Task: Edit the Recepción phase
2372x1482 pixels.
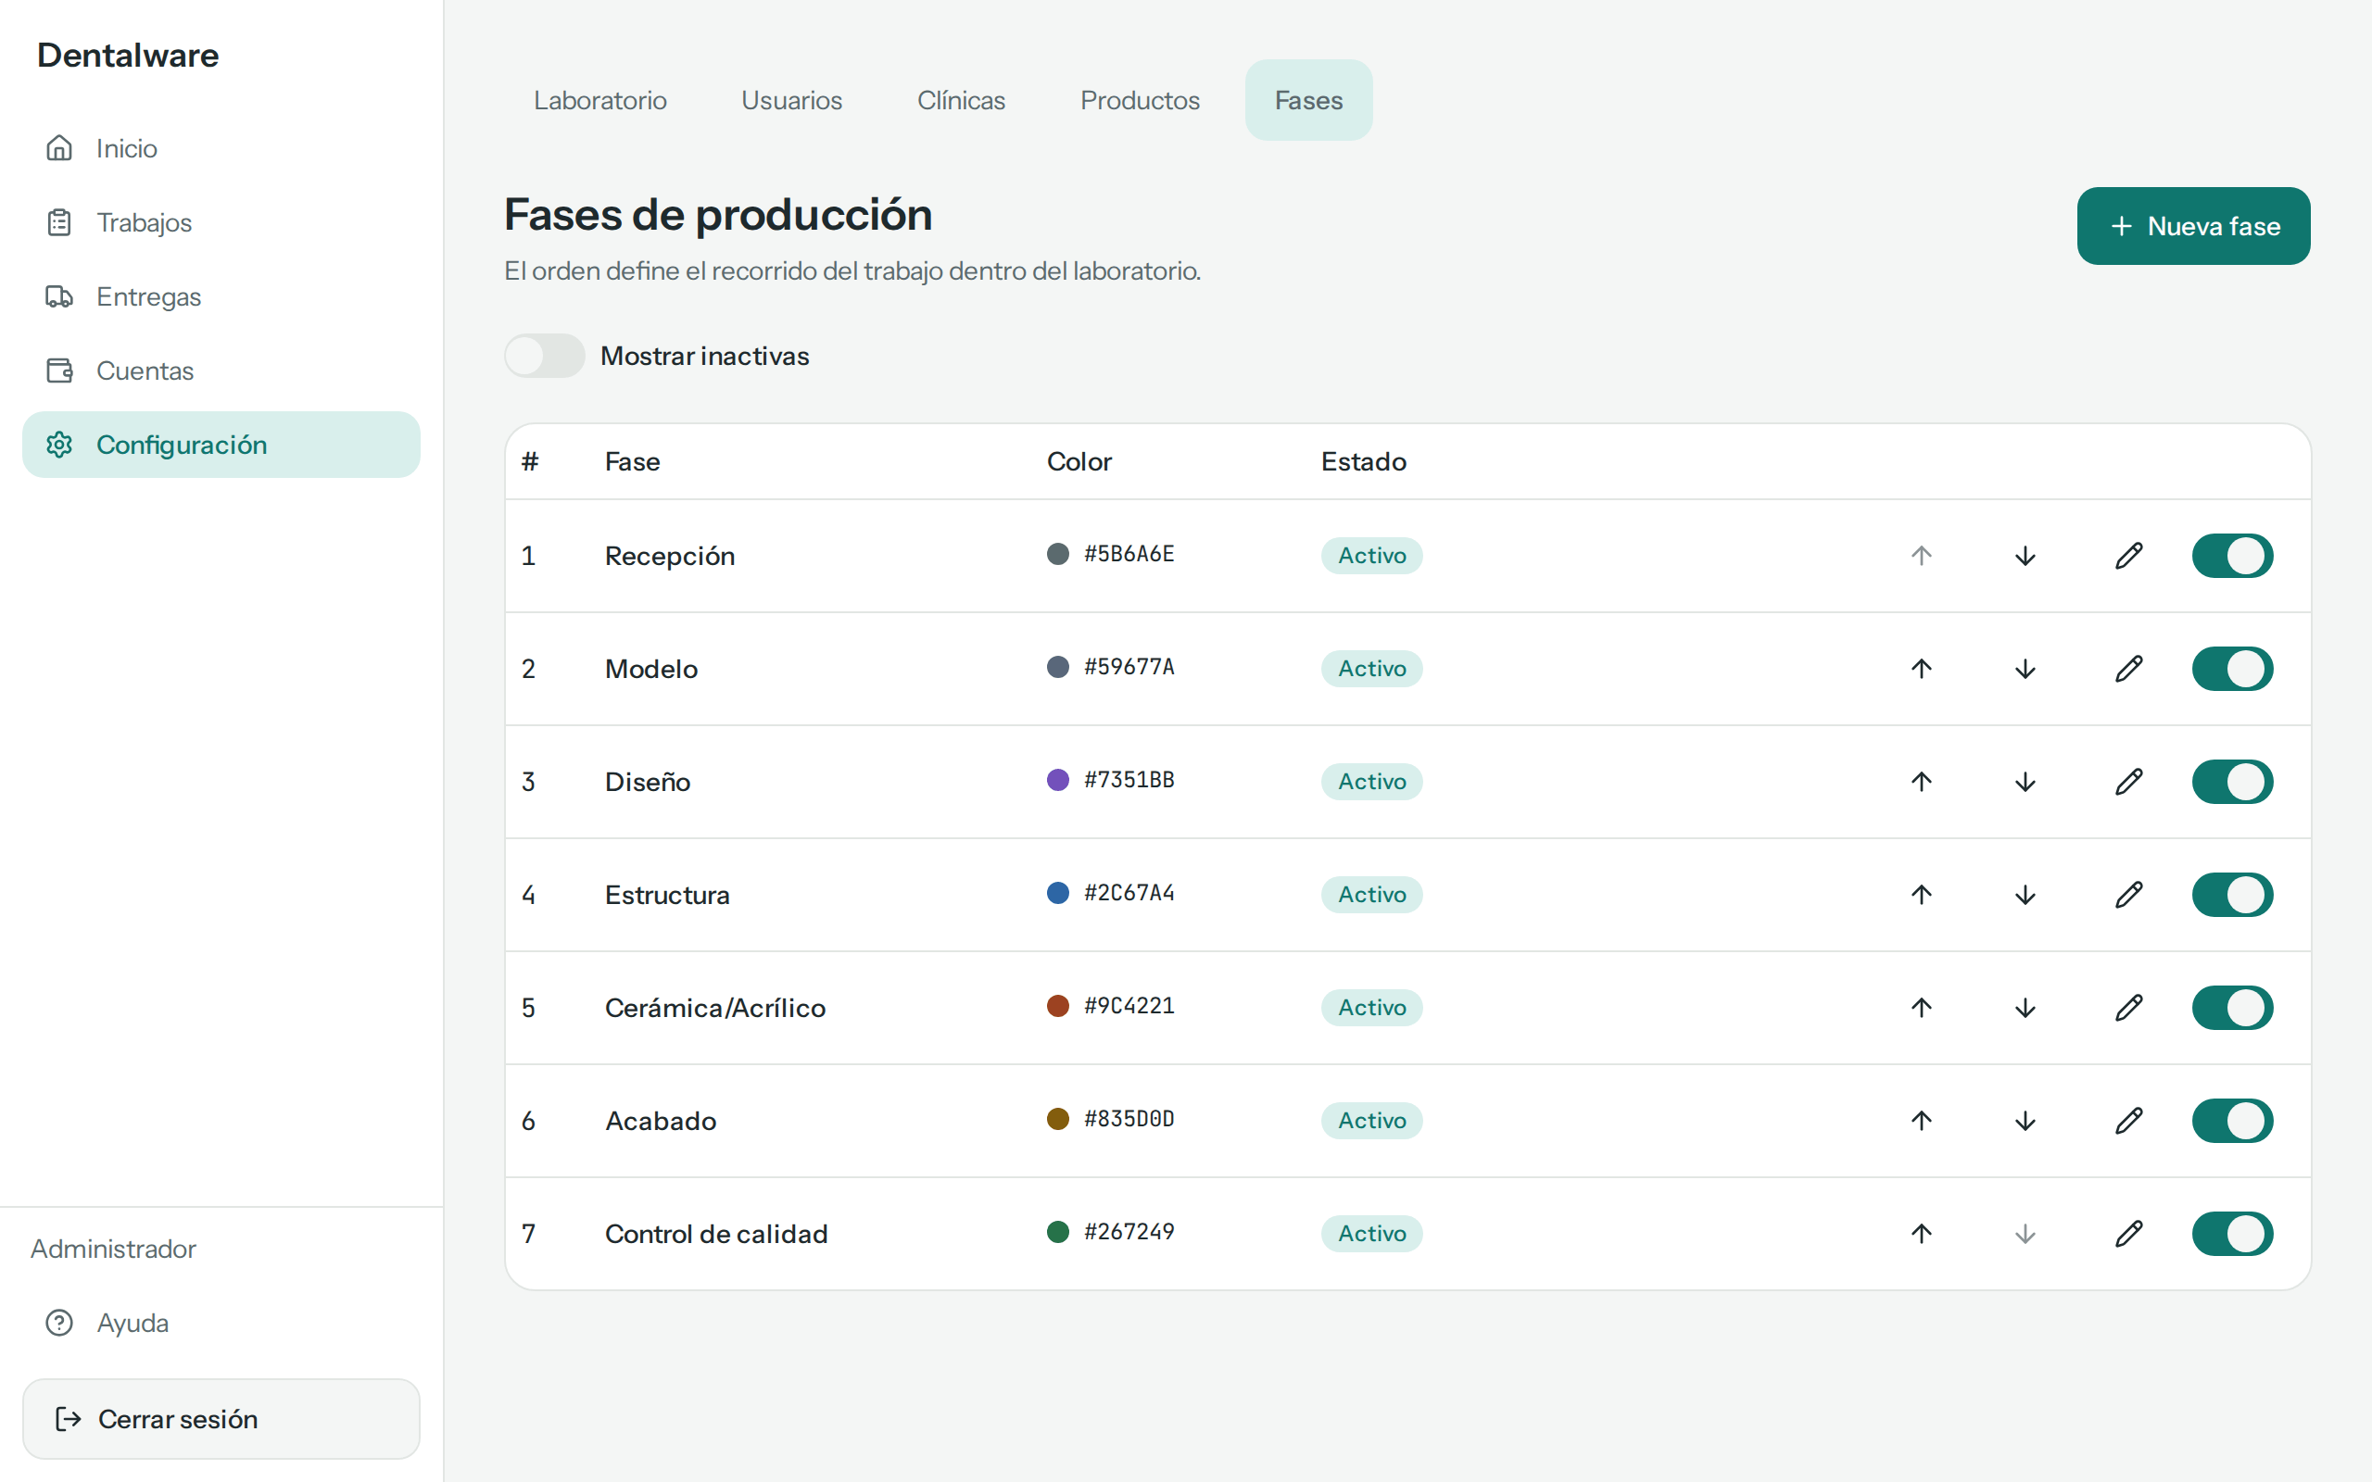Action: (x=2129, y=556)
